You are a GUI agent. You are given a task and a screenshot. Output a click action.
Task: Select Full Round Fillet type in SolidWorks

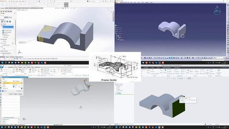tap(10, 21)
